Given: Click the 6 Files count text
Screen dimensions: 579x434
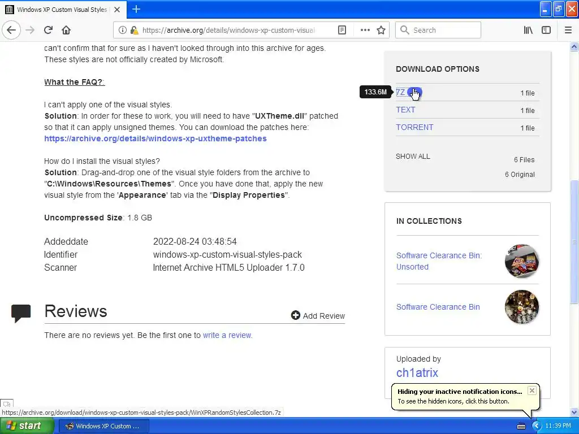Looking at the screenshot, I should [x=524, y=160].
